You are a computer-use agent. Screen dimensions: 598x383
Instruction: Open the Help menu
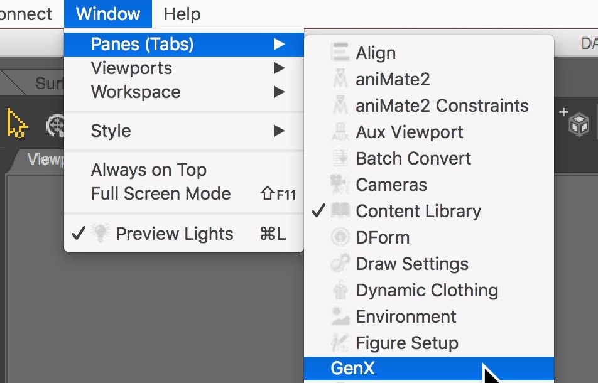coord(182,13)
